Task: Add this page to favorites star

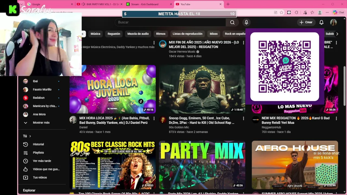Action: click(x=281, y=12)
